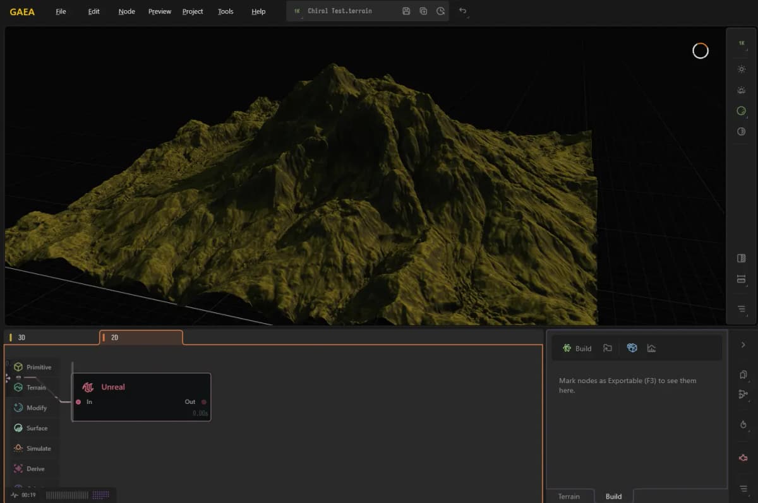Open the Help menu
Screen dimensions: 758x503
tap(258, 11)
